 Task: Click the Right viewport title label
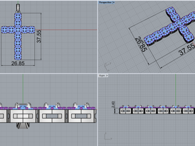pyautogui.click(x=102, y=75)
